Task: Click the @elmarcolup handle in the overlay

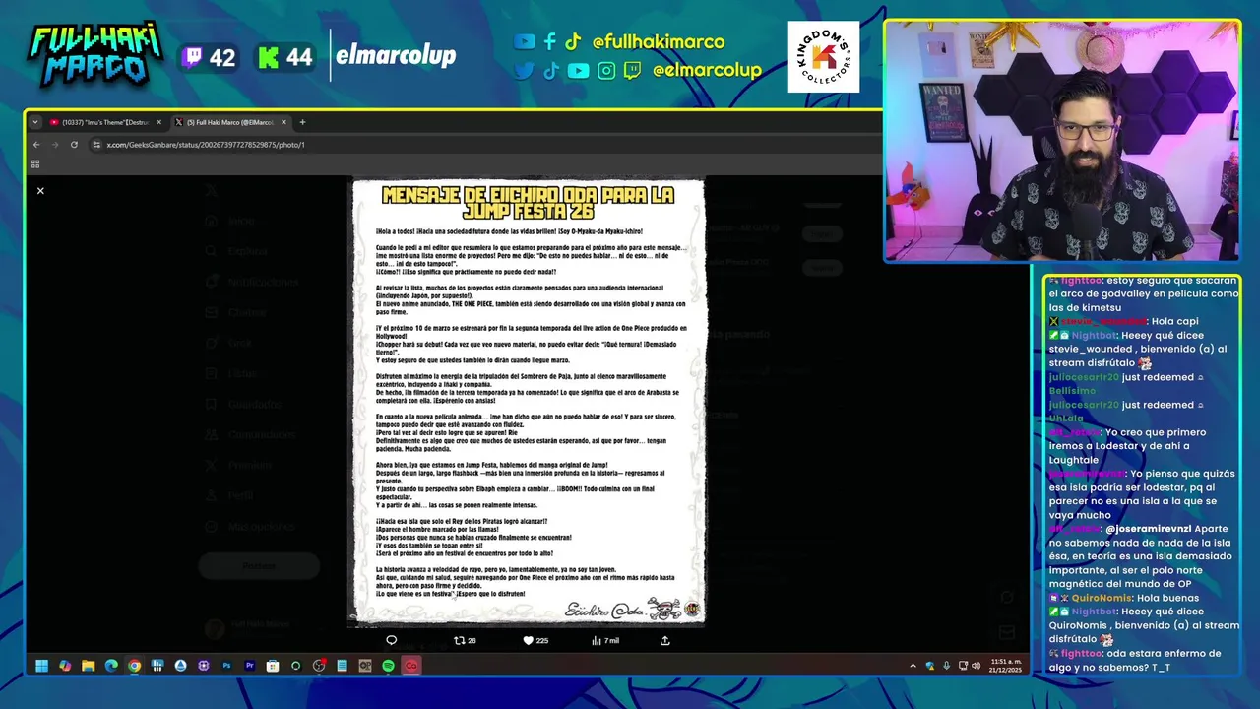Action: (x=707, y=70)
